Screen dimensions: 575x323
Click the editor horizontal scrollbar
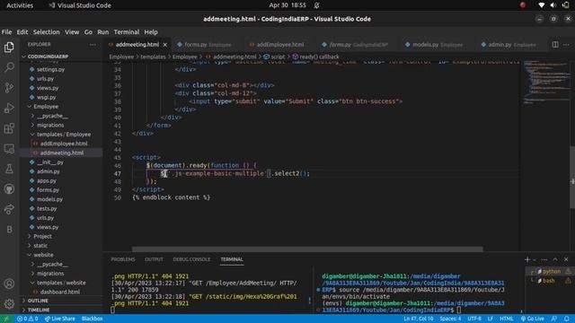tap(307, 249)
